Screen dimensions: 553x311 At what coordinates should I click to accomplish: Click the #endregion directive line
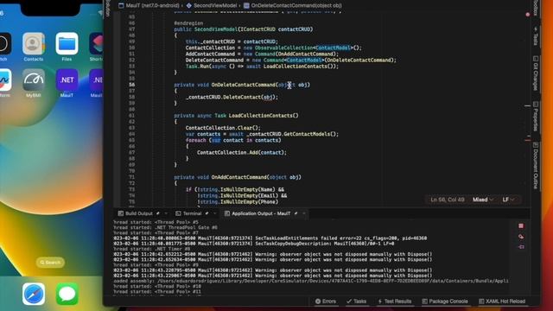[x=188, y=23]
